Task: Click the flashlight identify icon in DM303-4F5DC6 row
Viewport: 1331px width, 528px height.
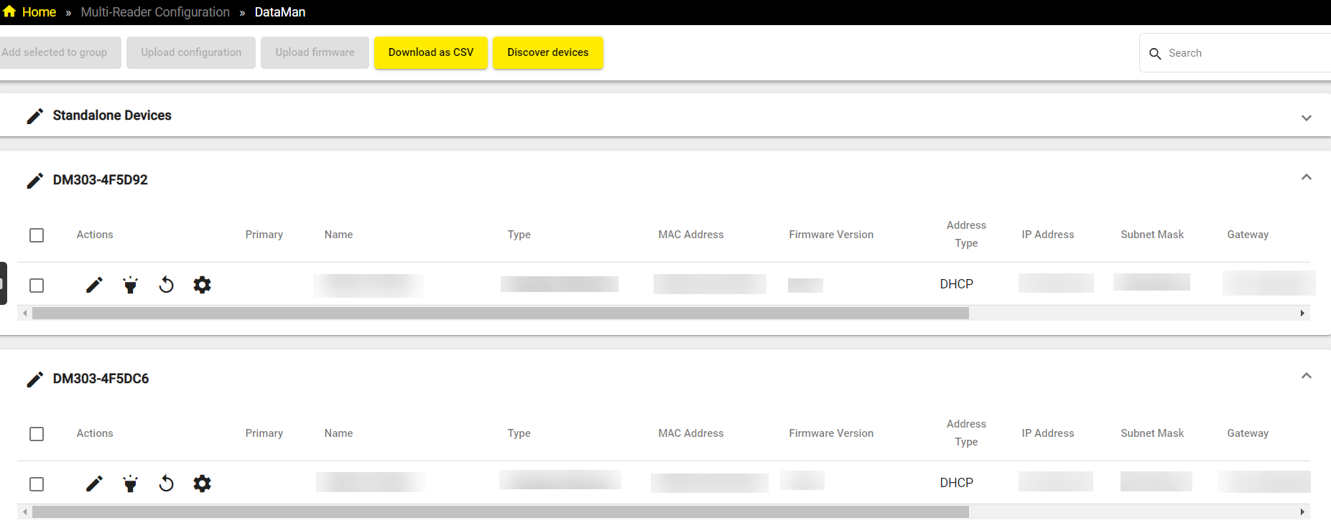Action: tap(130, 484)
